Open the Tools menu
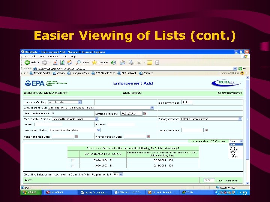 pyautogui.click(x=65, y=56)
